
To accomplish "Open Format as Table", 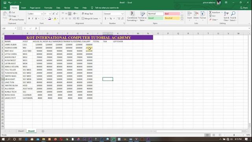I will 142,16.
